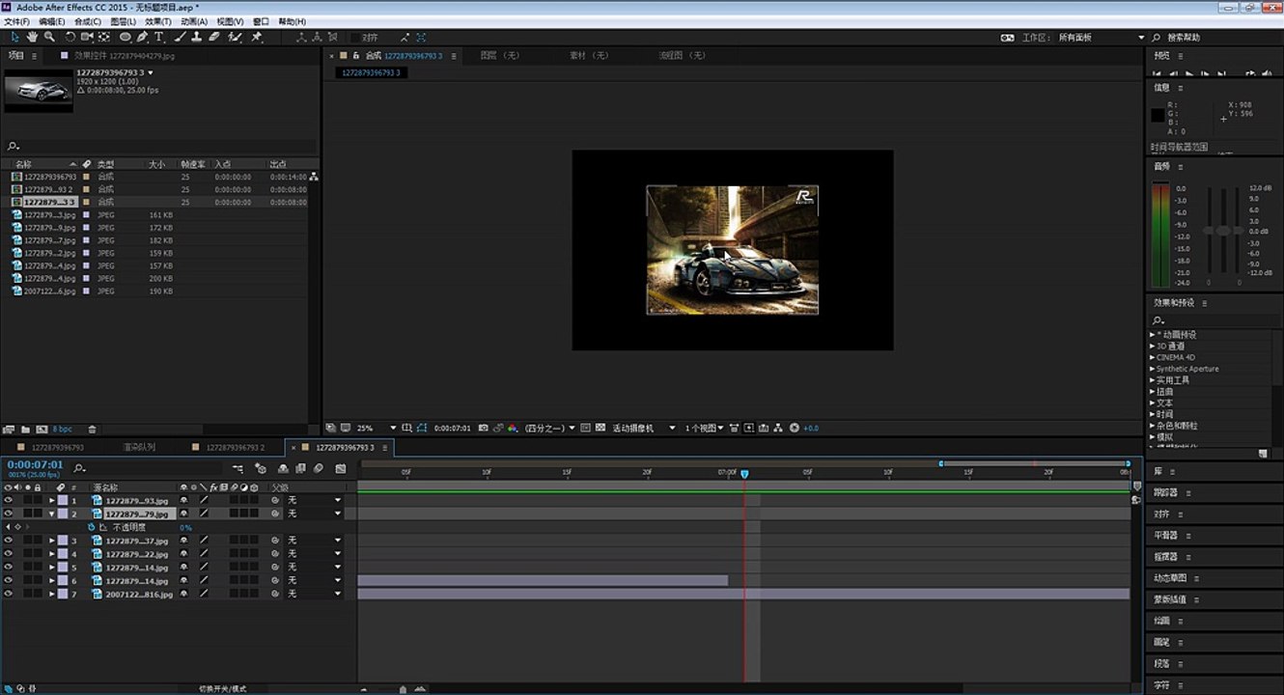
Task: Create a new composition from Project panel footer
Action: pos(42,429)
